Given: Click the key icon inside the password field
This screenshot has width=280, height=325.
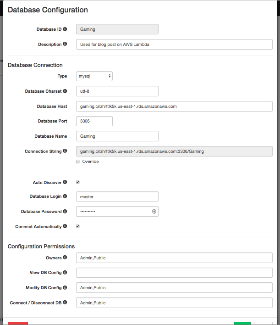Looking at the screenshot, I should tap(154, 212).
